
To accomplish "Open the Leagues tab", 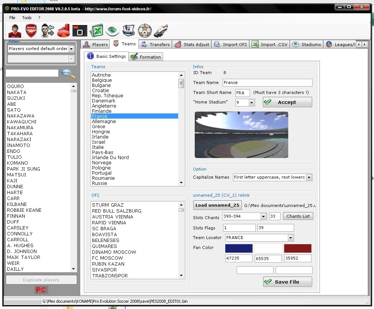I will click(340, 45).
